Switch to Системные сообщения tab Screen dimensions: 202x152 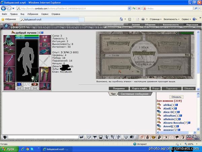coord(134,94)
